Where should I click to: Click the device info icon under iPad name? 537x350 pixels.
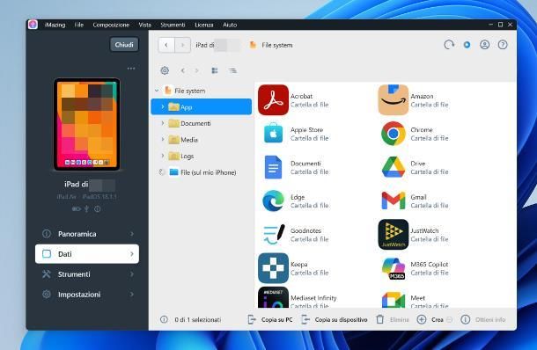pos(98,208)
